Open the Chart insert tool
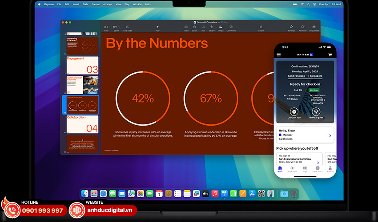Viewport: 378px width, 222px height. click(x=195, y=28)
